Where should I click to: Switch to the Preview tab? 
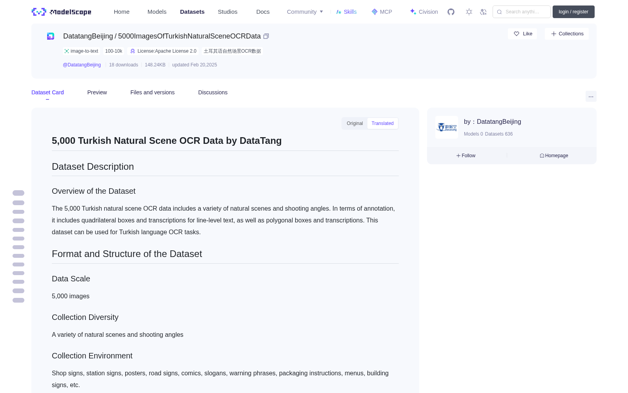97,92
